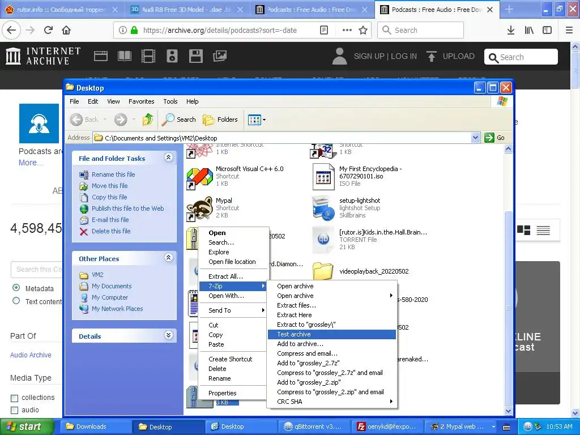Bookmark this page with the star icon
The height and width of the screenshot is (435, 580).
point(363,31)
